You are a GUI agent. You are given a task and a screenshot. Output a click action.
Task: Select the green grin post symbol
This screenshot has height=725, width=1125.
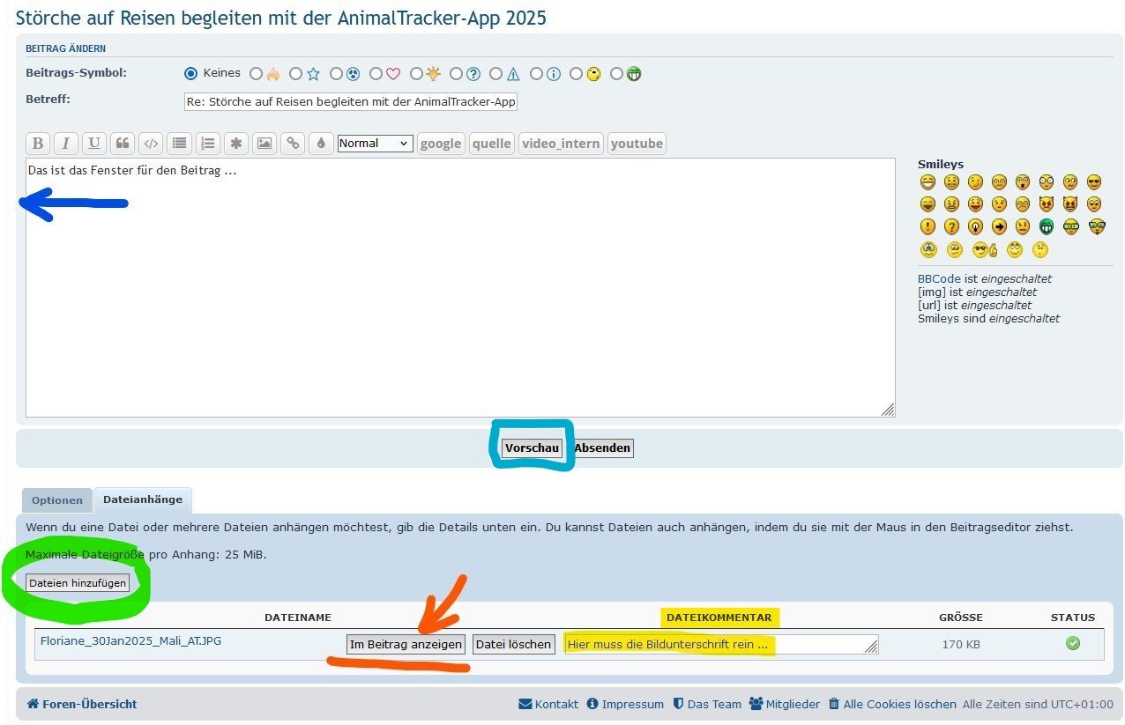(616, 74)
